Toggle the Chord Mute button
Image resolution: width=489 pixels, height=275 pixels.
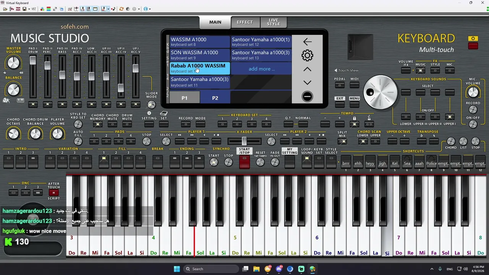tap(112, 124)
